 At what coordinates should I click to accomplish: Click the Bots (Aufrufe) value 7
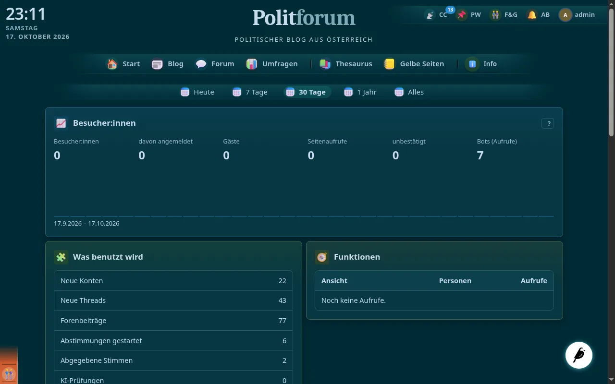(x=480, y=155)
